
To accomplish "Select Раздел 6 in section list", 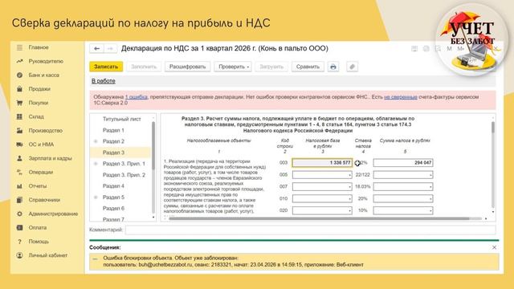I will pyautogui.click(x=113, y=209).
